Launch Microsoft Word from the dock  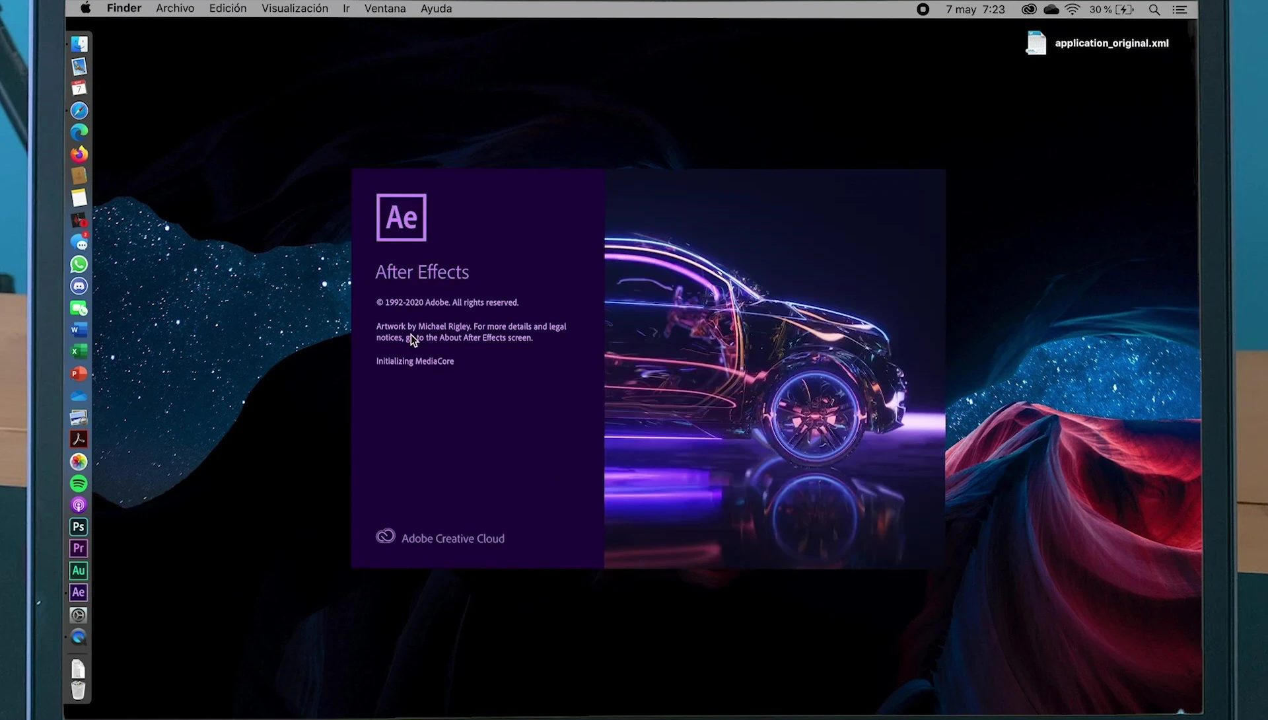79,330
